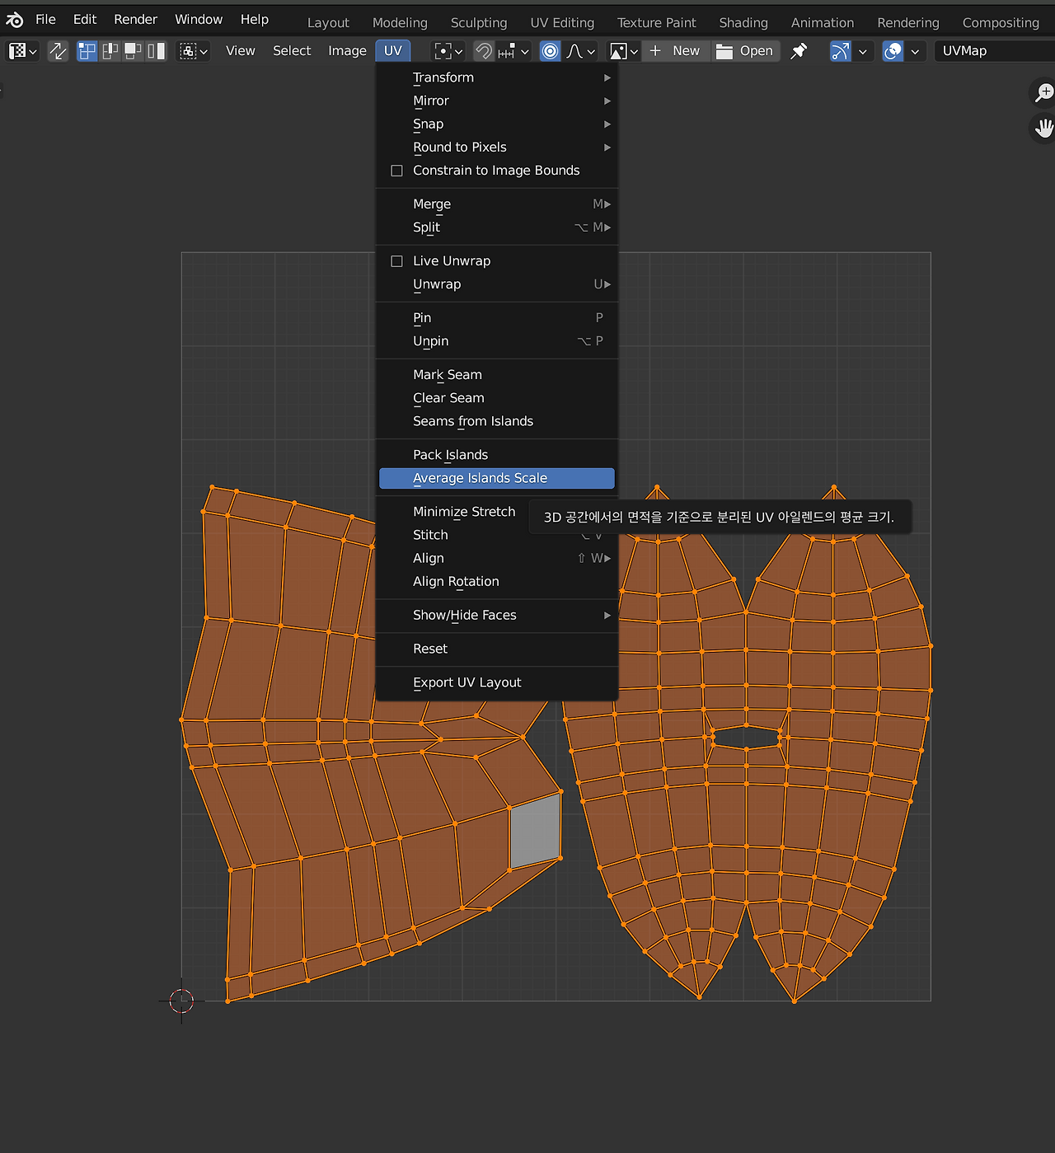Viewport: 1055px width, 1153px height.
Task: Open the Render menu
Action: [x=136, y=19]
